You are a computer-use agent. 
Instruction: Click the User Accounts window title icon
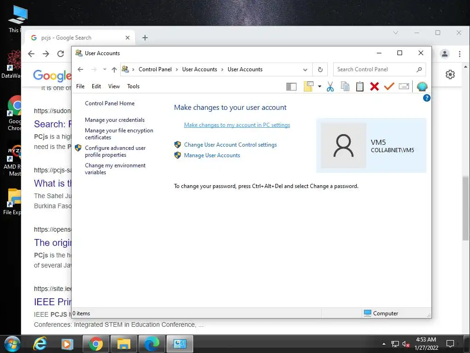[79, 53]
